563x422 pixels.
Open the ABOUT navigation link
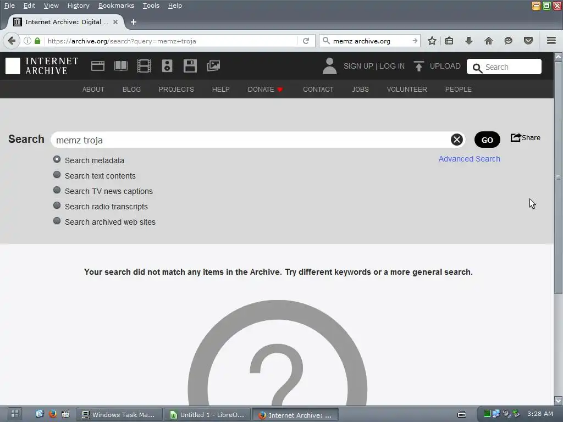click(x=93, y=90)
